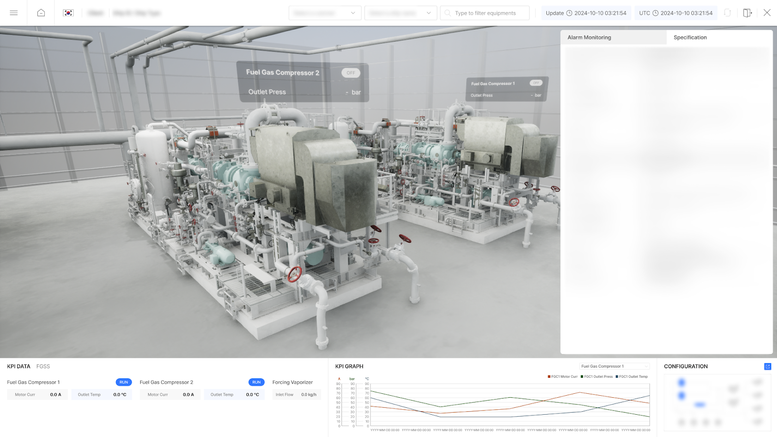777x437 pixels.
Task: Click Outlet Press row in Compressor 2 label
Action: (304, 92)
